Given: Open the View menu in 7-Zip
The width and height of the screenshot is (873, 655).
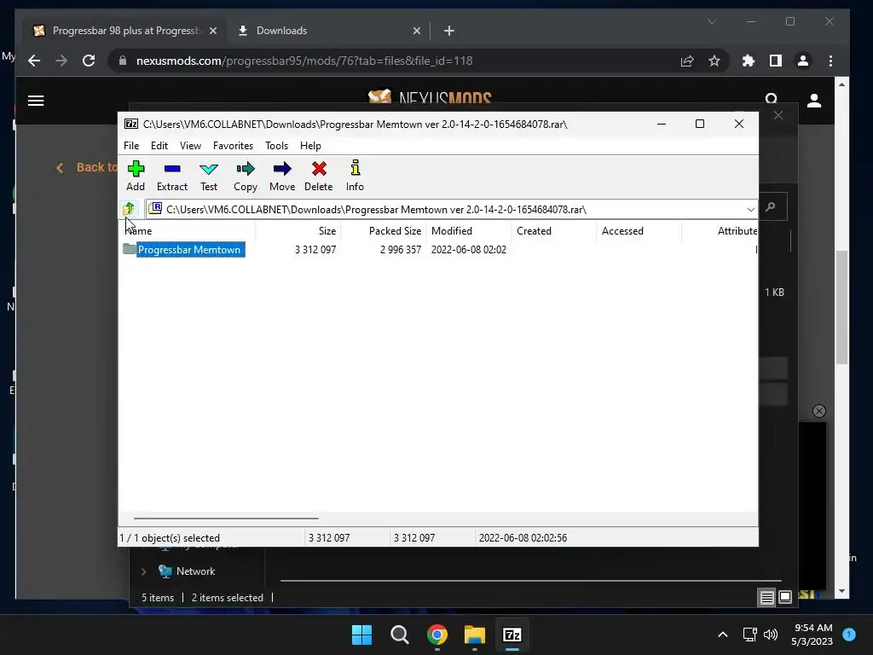Looking at the screenshot, I should click(190, 145).
